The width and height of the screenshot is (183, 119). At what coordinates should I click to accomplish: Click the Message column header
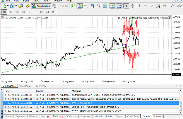(125, 91)
